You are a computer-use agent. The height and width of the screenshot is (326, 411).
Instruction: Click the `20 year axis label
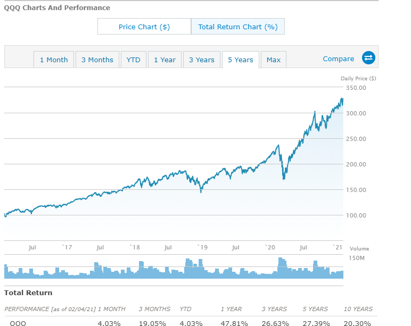pos(270,247)
